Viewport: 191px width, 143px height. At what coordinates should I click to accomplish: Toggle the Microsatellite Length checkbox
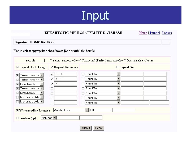tap(17, 110)
